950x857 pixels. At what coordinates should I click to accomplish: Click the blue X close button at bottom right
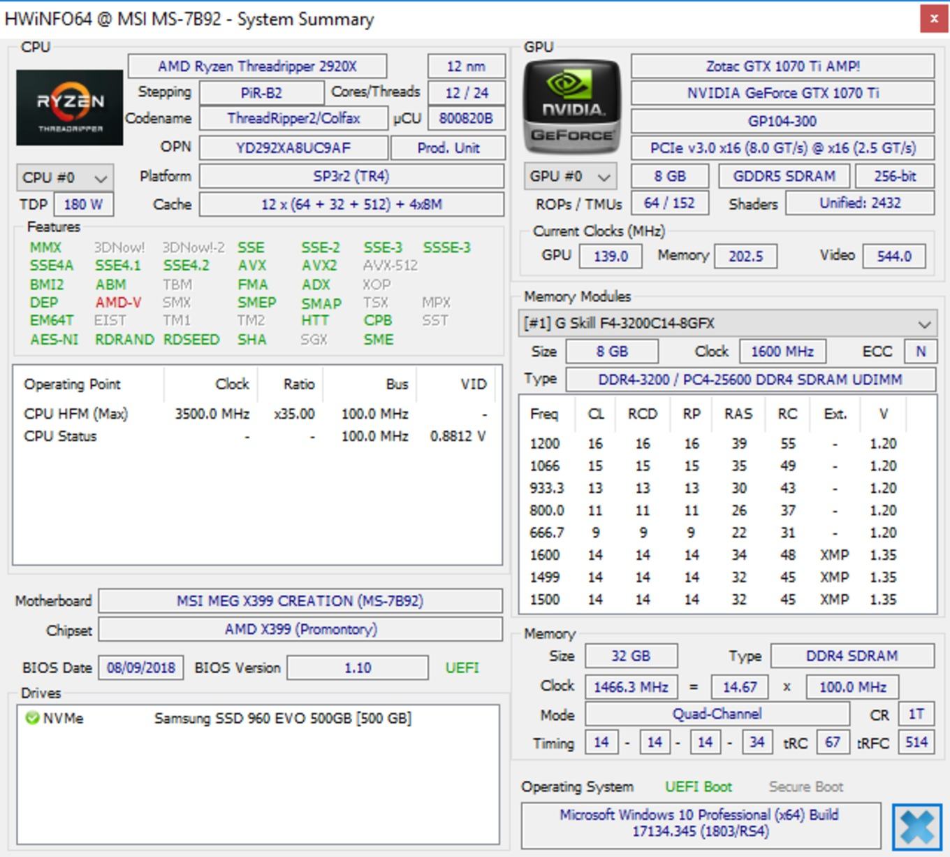tap(916, 827)
